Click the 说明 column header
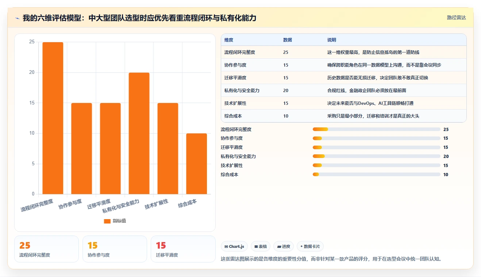Viewport: 481px width, 277px height. point(332,40)
